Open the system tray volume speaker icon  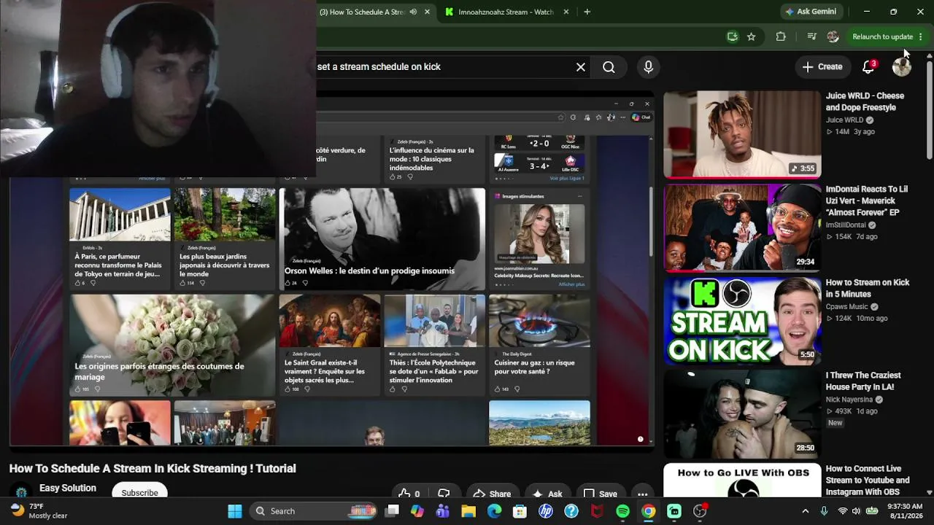(856, 511)
